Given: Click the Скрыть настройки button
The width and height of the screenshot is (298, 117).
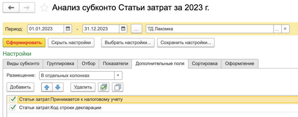Looking at the screenshot, I should click(71, 43).
